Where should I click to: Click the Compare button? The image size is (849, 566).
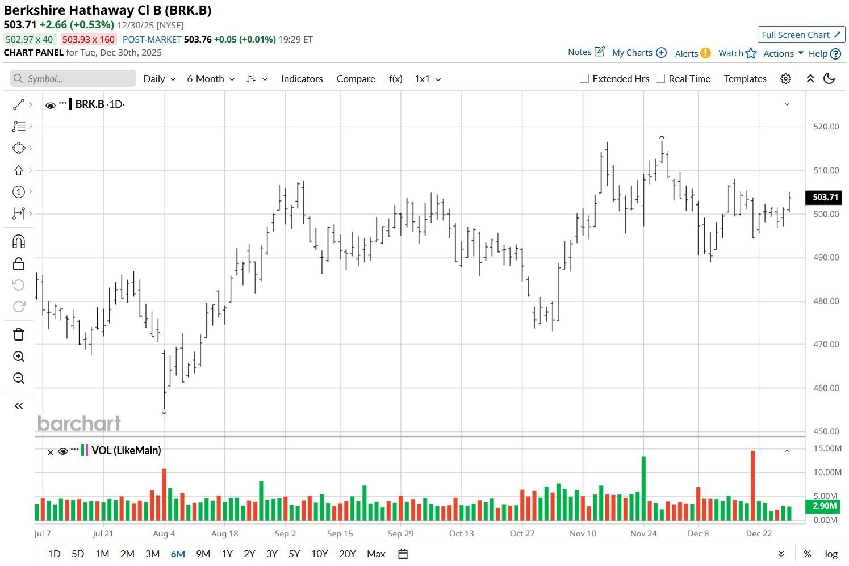(x=356, y=79)
